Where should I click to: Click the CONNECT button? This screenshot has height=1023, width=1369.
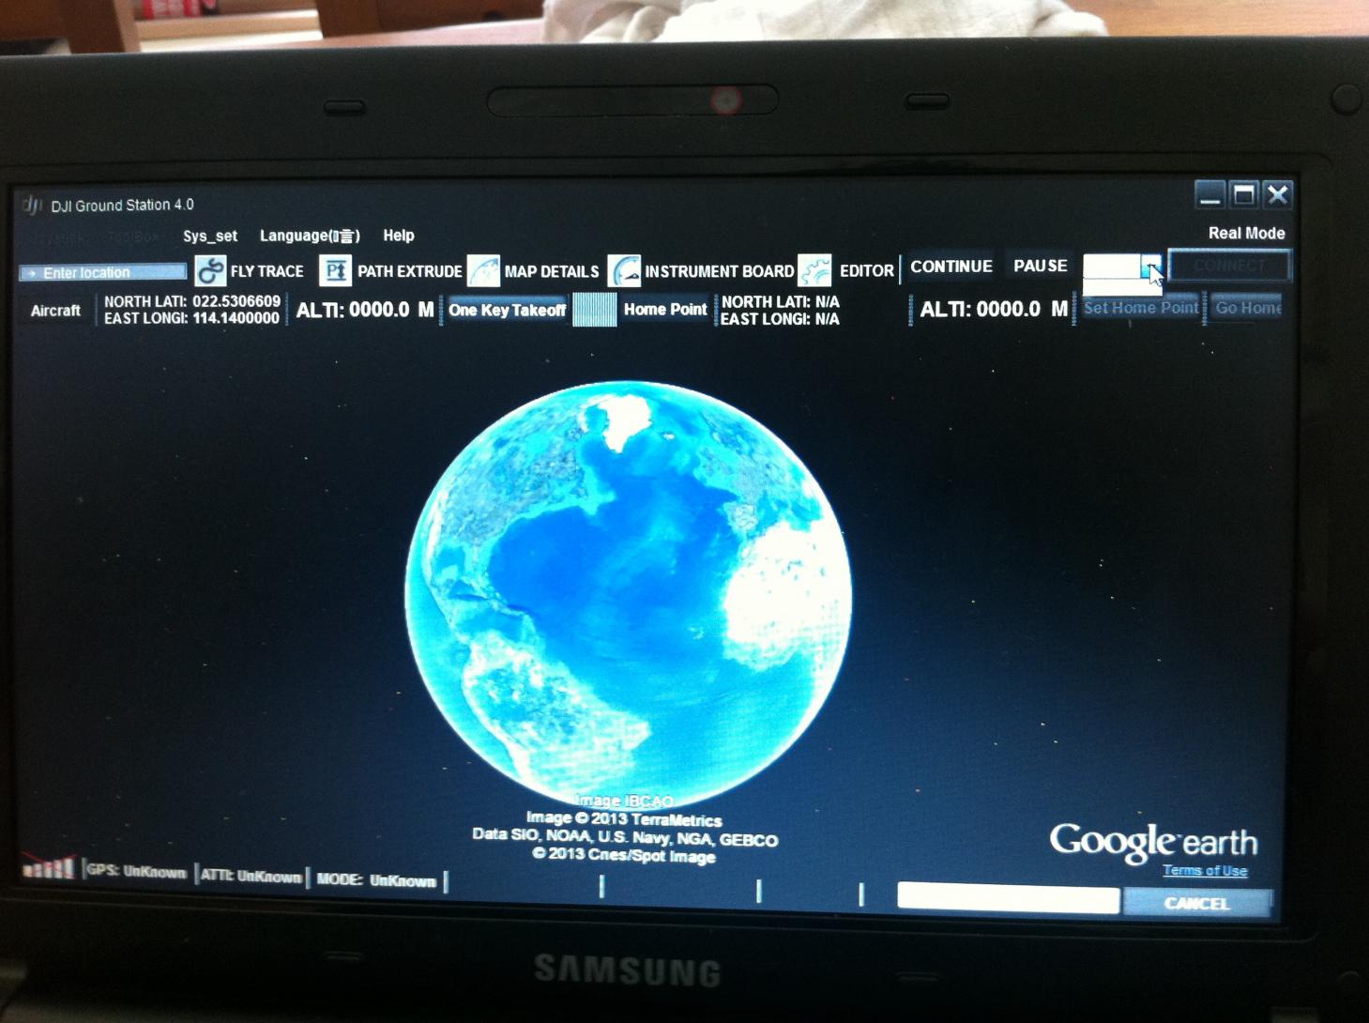[x=1230, y=266]
